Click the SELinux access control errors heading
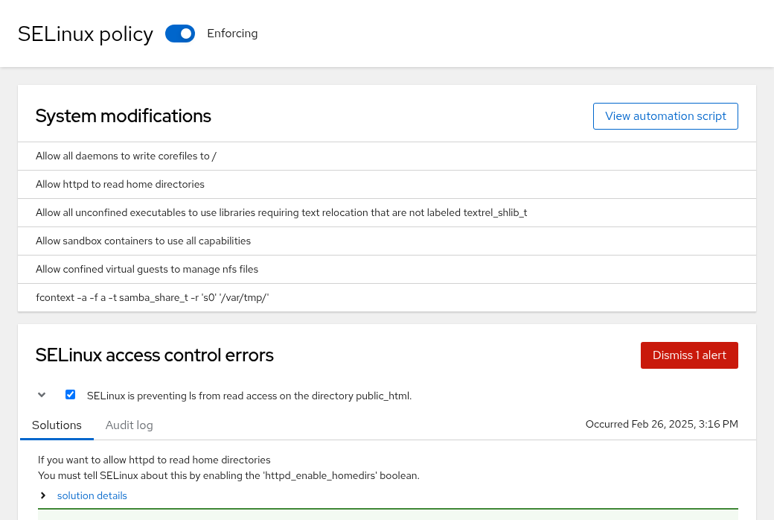The height and width of the screenshot is (520, 774). tap(155, 355)
